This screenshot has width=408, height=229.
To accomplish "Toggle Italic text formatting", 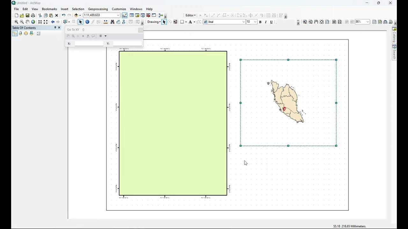I will click(x=266, y=22).
